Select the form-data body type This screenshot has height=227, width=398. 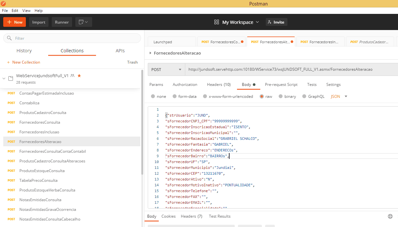tap(175, 96)
